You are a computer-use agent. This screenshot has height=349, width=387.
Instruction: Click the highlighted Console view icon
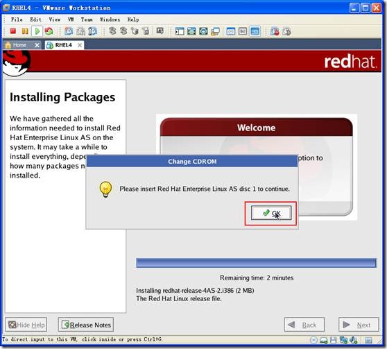[x=255, y=31]
